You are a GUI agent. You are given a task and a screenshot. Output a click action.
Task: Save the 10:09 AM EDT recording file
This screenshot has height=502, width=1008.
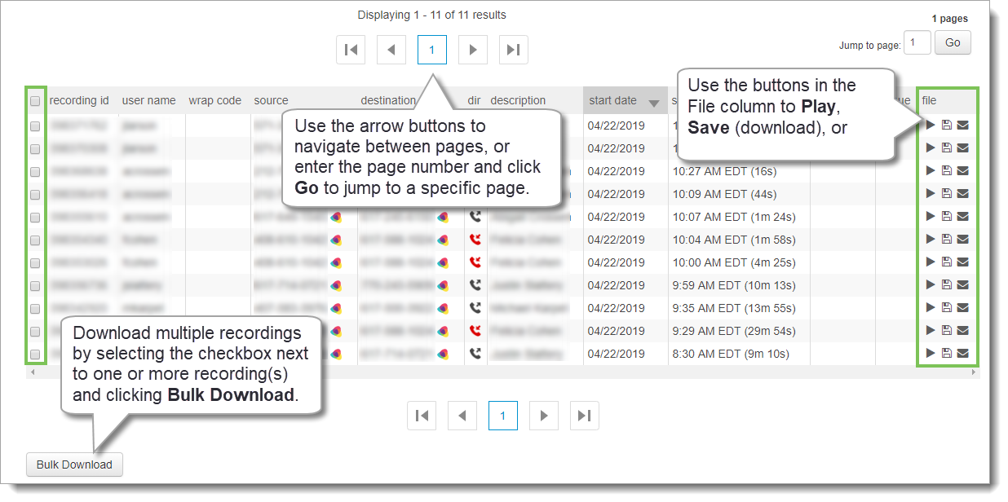[x=946, y=194]
